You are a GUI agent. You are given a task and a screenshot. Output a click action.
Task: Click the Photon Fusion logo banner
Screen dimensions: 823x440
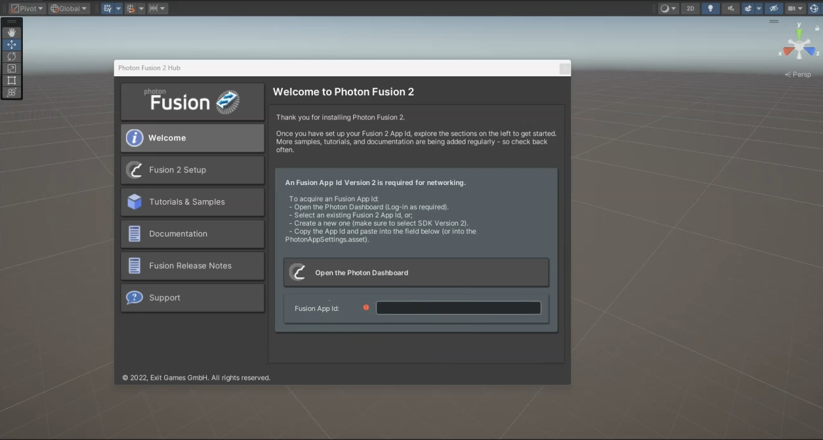[192, 101]
